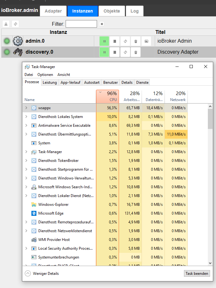Image resolution: width=216 pixels, height=288 pixels.
Task: Open settings of discovery.0 instance
Action: [115, 52]
